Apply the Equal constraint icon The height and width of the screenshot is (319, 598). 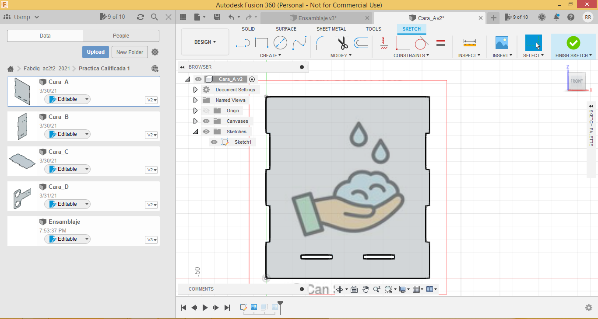(441, 43)
